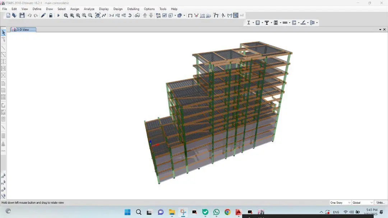The image size is (388, 218).
Task: Switch to 3-d view using the toolbar button
Action: point(111,15)
